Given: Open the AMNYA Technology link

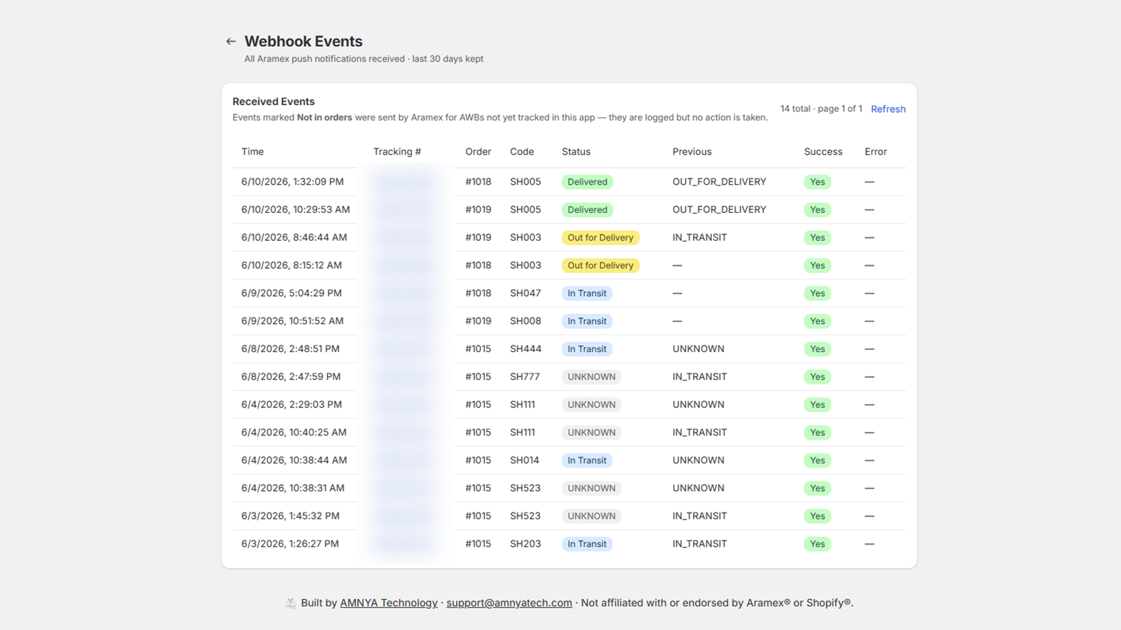Looking at the screenshot, I should point(389,603).
